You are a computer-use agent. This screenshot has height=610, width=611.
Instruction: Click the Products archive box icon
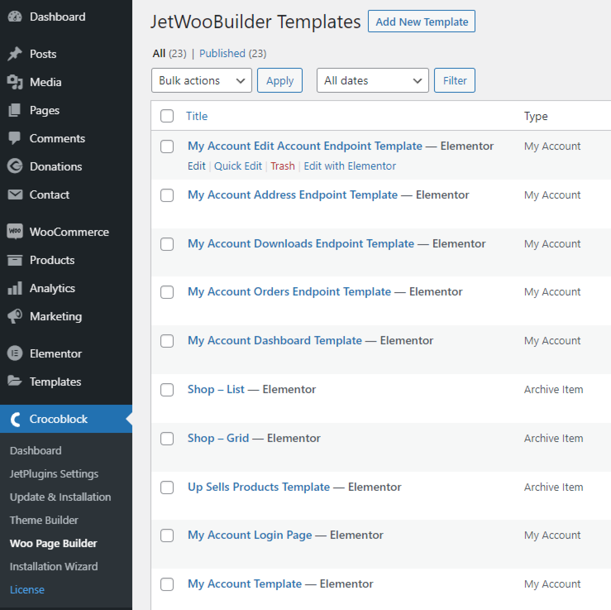click(x=15, y=260)
